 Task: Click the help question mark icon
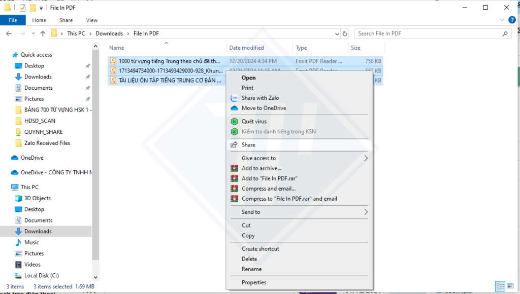(512, 20)
